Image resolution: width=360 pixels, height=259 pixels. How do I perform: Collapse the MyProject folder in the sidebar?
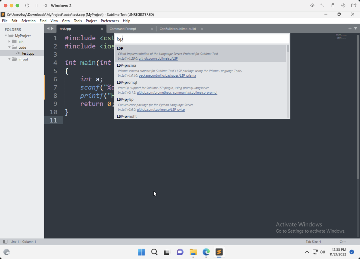(5, 35)
